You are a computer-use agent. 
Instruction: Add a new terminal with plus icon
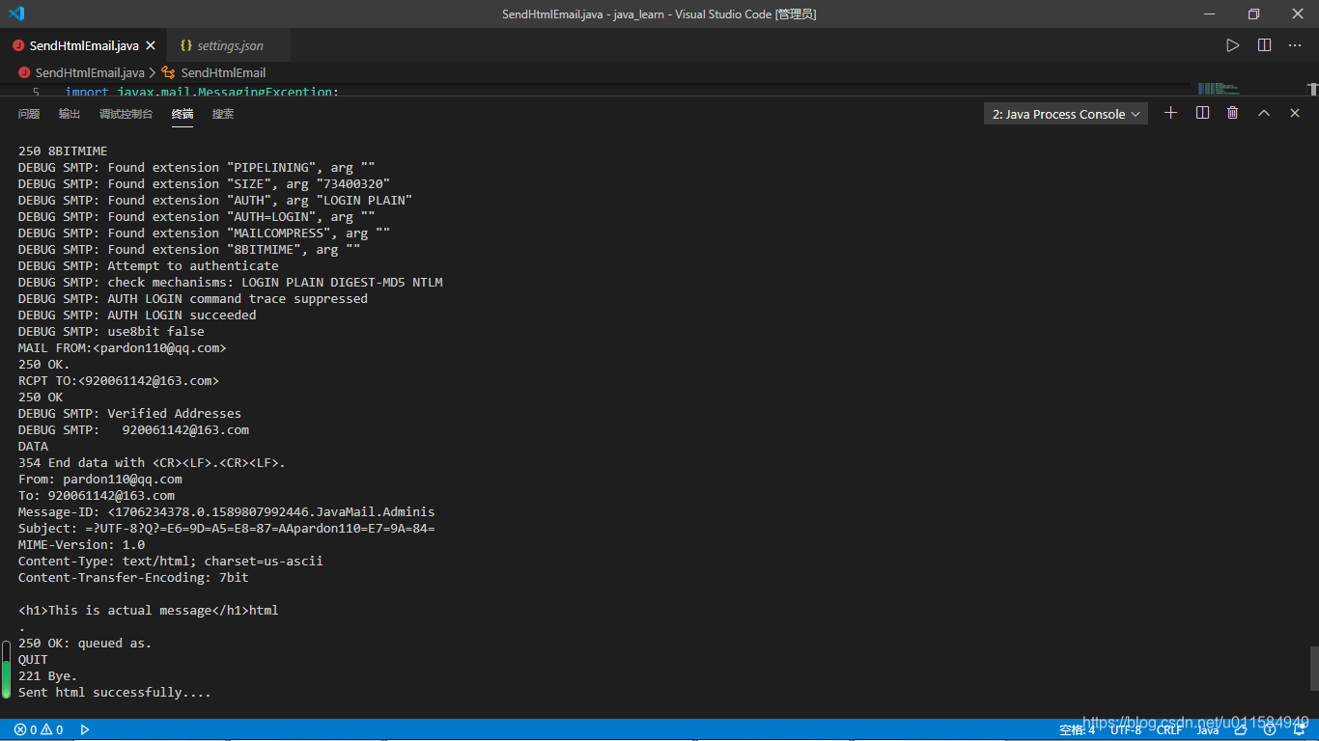click(1171, 113)
